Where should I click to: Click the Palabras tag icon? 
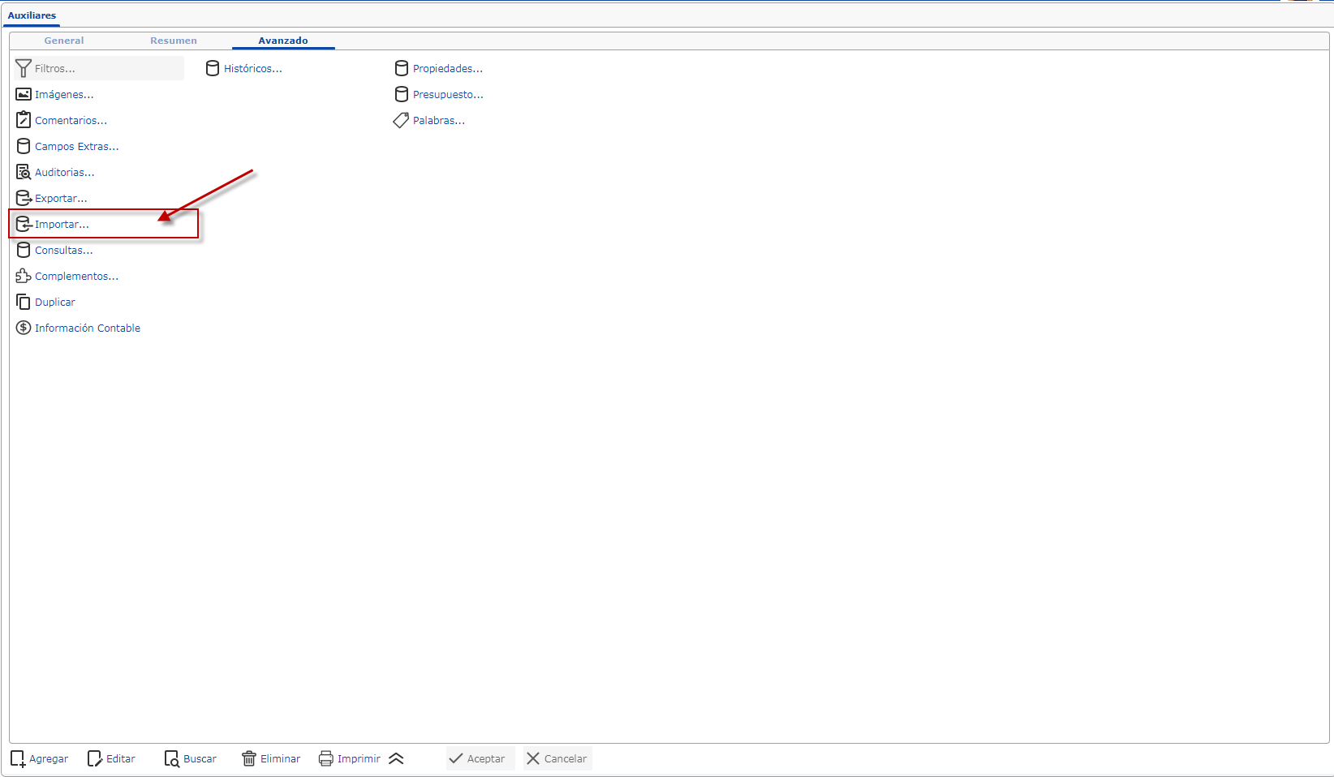(x=401, y=120)
